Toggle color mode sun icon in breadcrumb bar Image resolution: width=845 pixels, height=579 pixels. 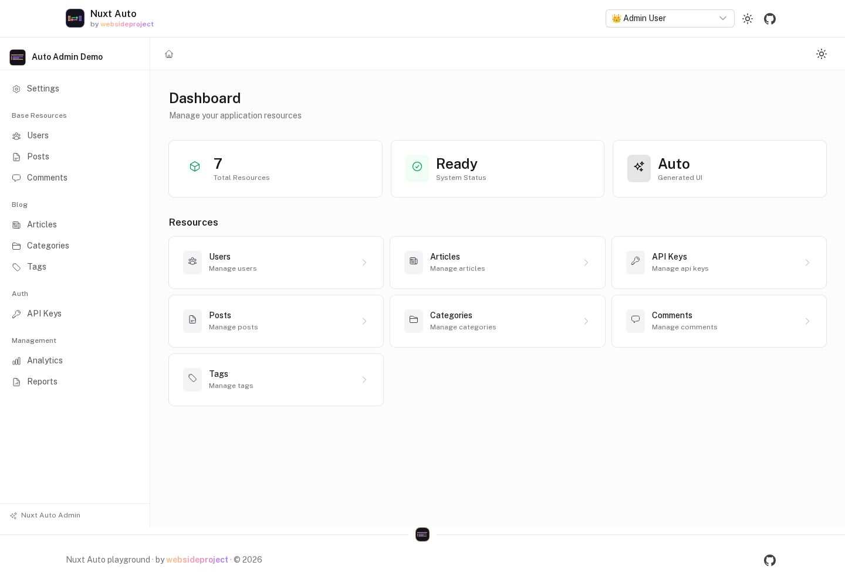[822, 54]
